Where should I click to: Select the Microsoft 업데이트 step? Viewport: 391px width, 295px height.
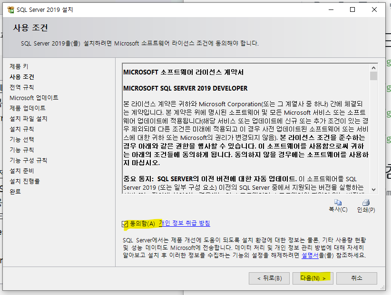(34, 98)
